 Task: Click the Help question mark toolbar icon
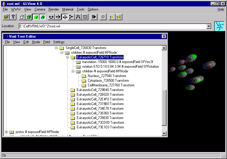click(13, 17)
